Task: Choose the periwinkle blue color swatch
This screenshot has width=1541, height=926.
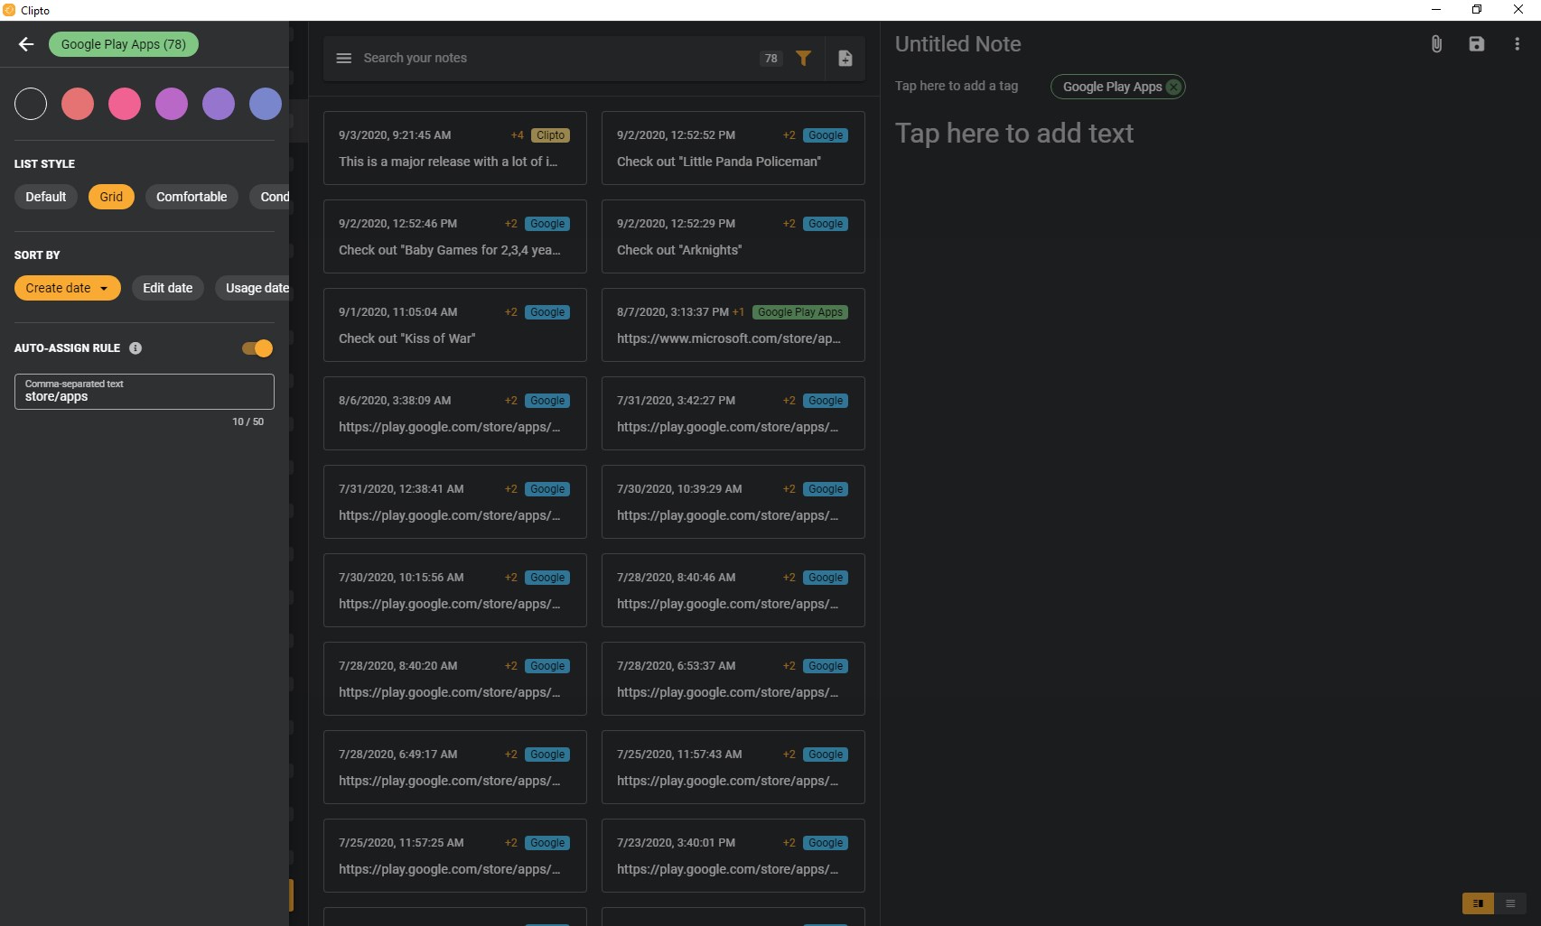Action: click(266, 104)
